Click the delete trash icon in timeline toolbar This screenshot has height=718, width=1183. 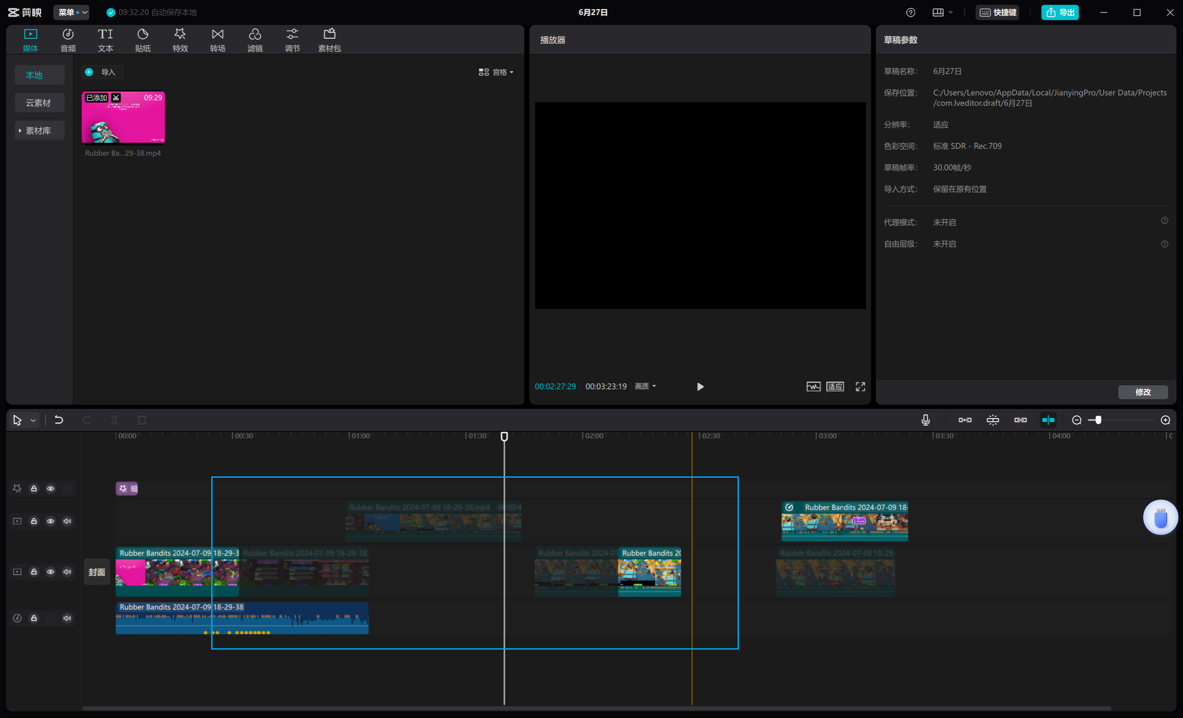[142, 420]
